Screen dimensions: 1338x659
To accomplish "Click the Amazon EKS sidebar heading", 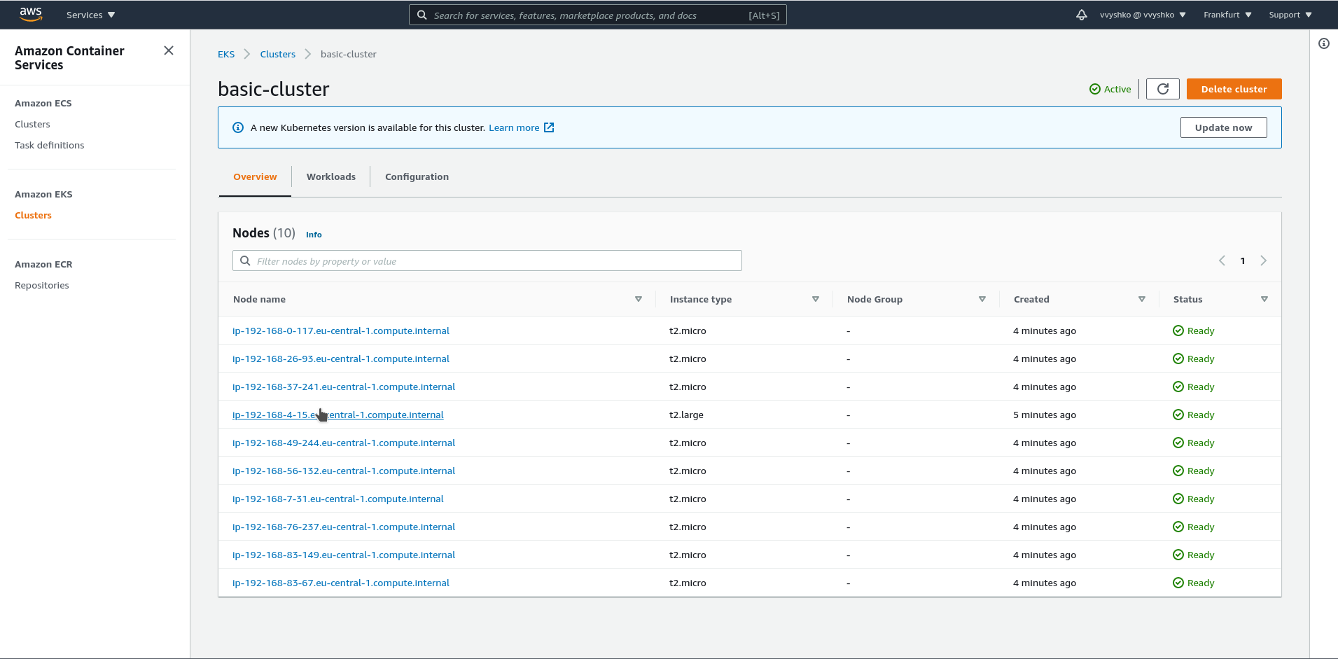I will [43, 194].
